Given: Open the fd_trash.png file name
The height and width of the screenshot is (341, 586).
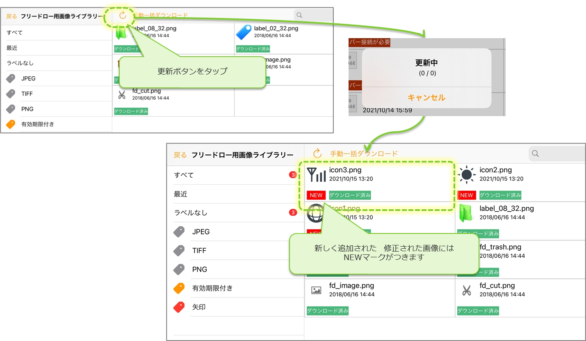Looking at the screenshot, I should (500, 247).
